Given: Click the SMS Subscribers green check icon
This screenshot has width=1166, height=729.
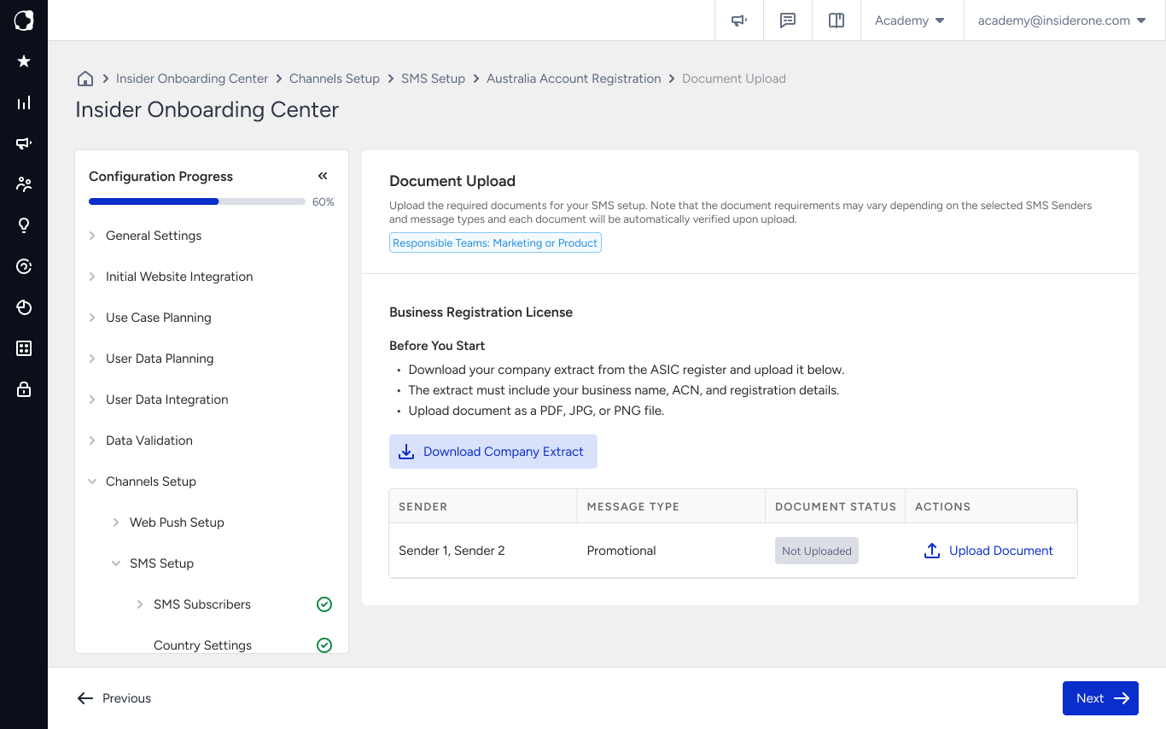Looking at the screenshot, I should [x=324, y=604].
